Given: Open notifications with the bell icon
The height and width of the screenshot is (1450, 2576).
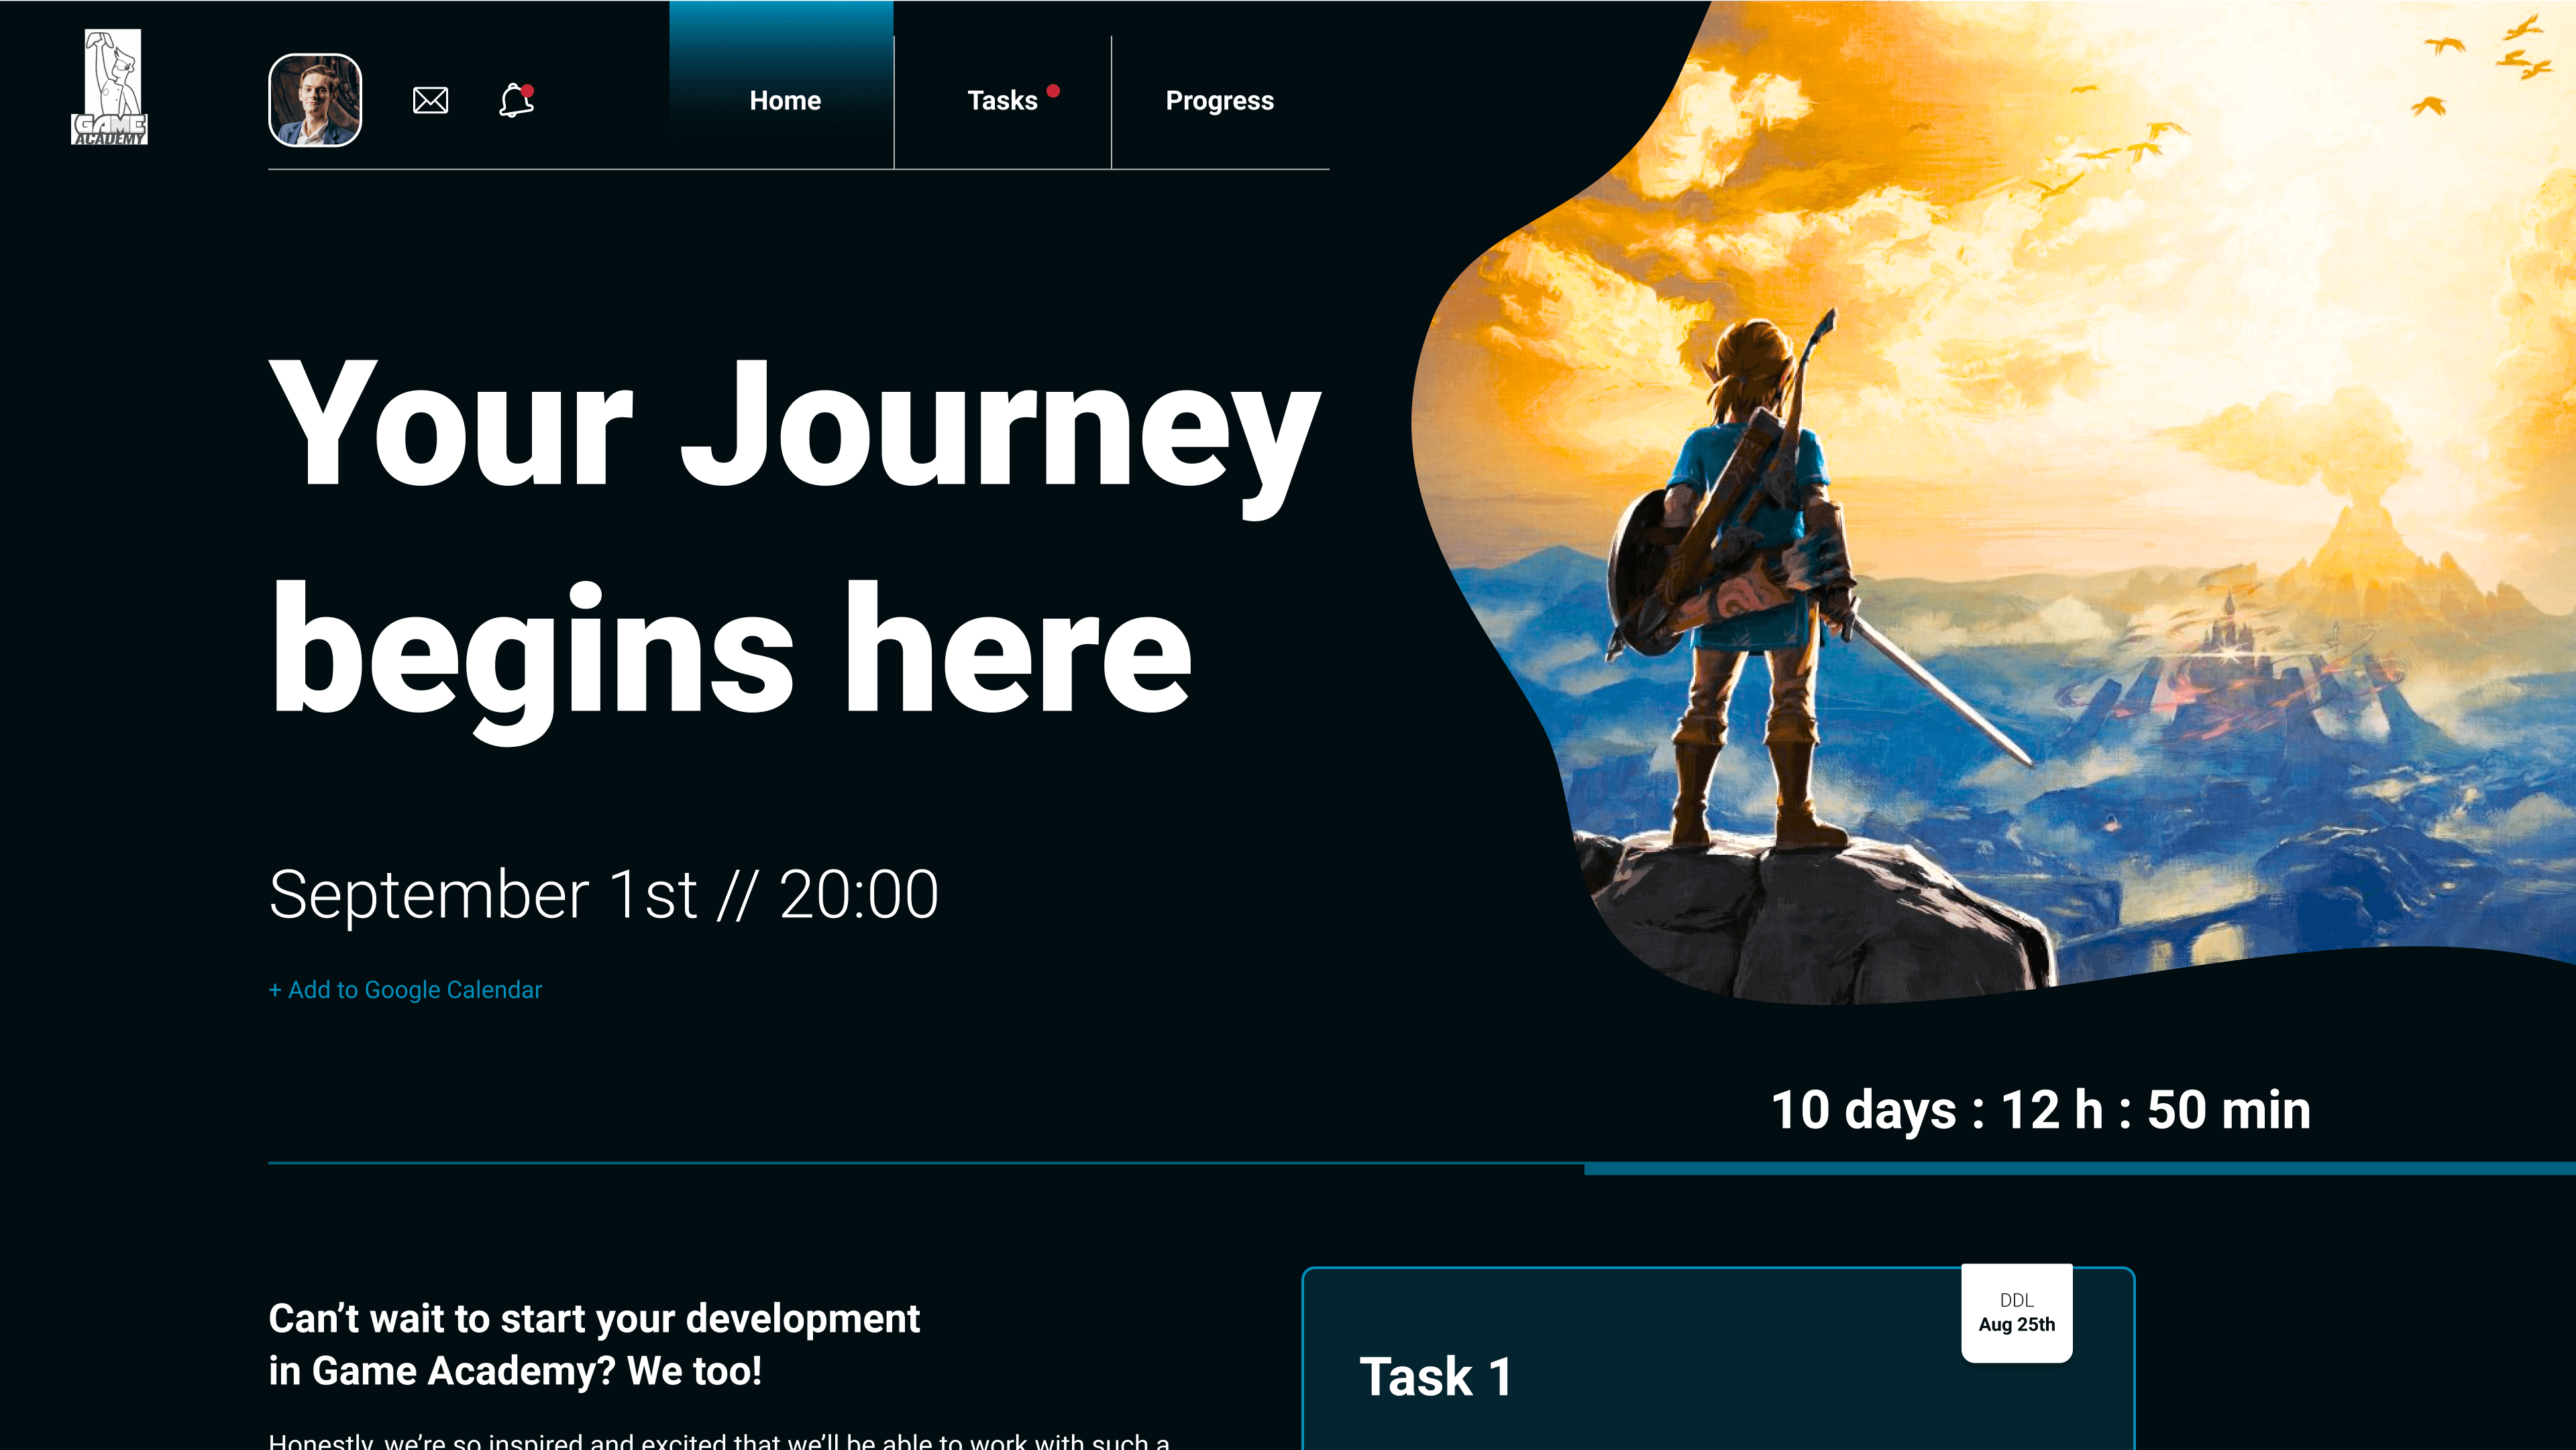Looking at the screenshot, I should (516, 100).
